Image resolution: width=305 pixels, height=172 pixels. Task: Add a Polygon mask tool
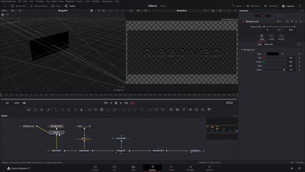[136, 110]
